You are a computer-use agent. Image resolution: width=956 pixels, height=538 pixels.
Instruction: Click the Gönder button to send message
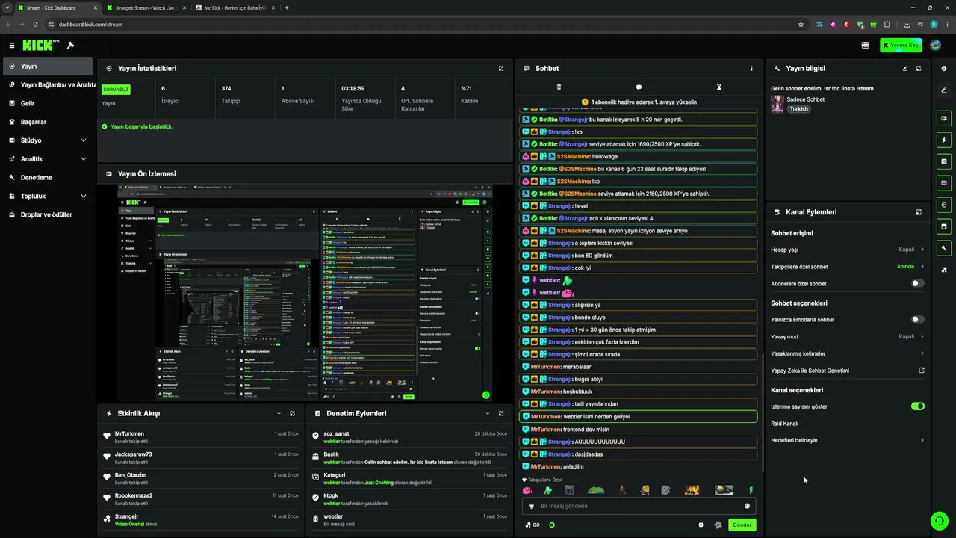click(x=742, y=525)
